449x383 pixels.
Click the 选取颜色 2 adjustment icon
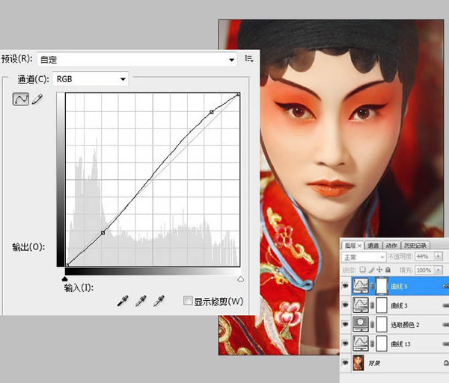[x=361, y=324]
